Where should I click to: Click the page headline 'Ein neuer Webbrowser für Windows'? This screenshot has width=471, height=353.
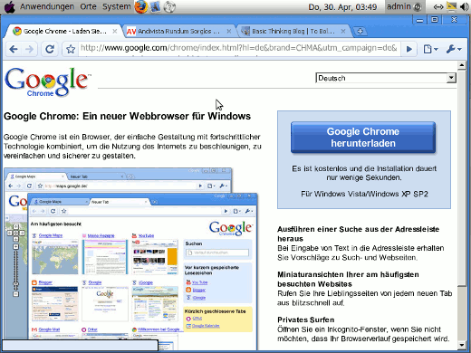pos(167,116)
